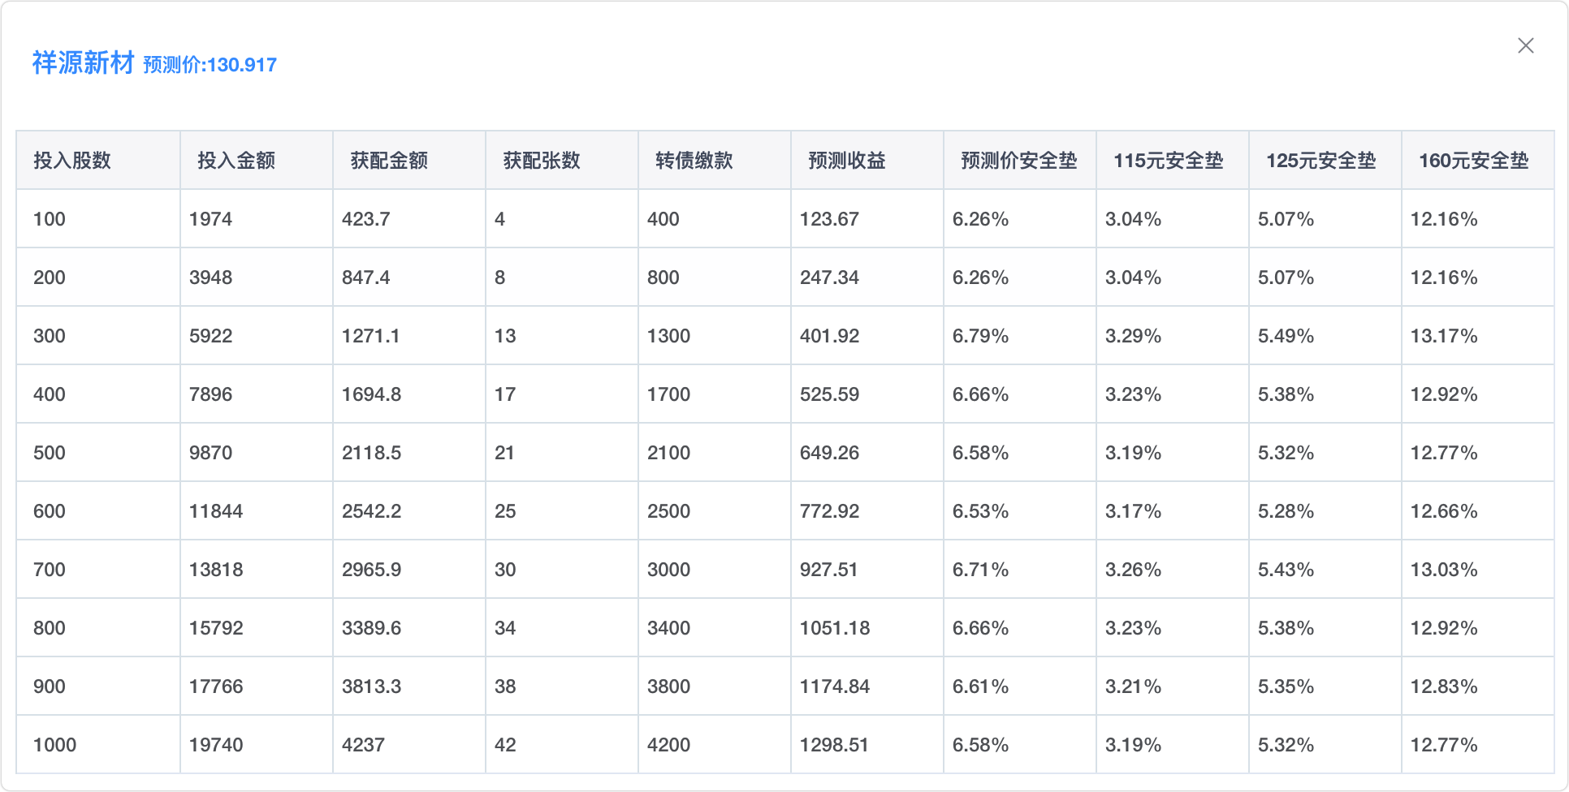Click the 获配张数 column header

[542, 161]
